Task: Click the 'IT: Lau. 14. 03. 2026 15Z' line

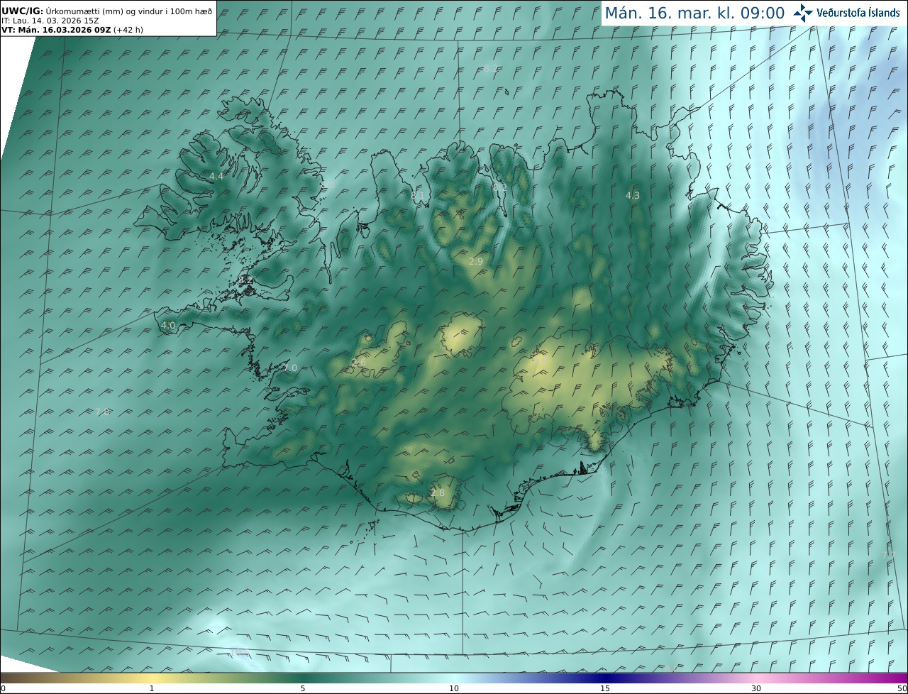Action: coord(50,21)
